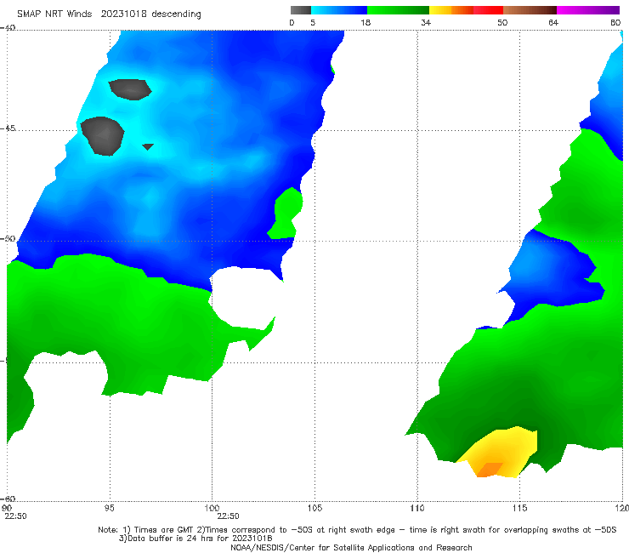
Task: Pick the brown 50–64 color bar segment
Action: click(x=530, y=10)
